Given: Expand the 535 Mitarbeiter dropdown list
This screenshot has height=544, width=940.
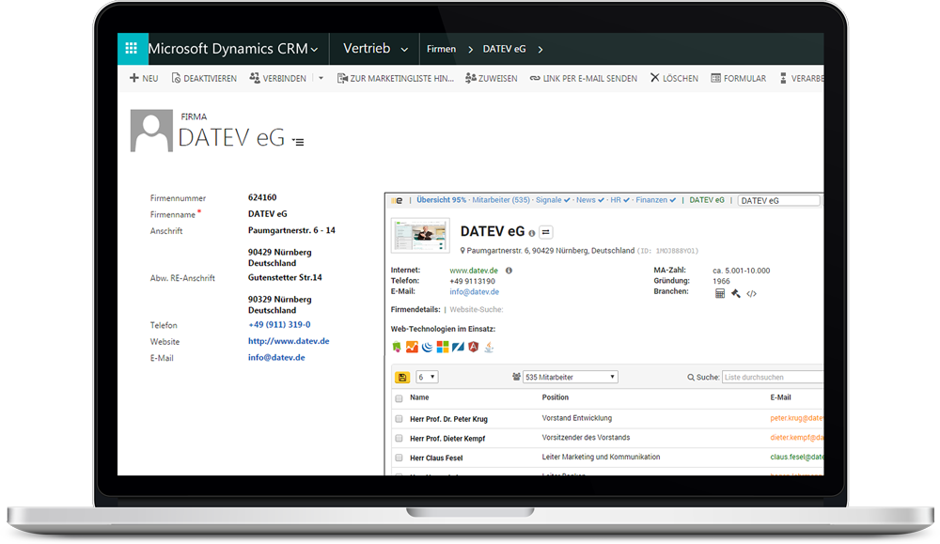Looking at the screenshot, I should tap(613, 377).
